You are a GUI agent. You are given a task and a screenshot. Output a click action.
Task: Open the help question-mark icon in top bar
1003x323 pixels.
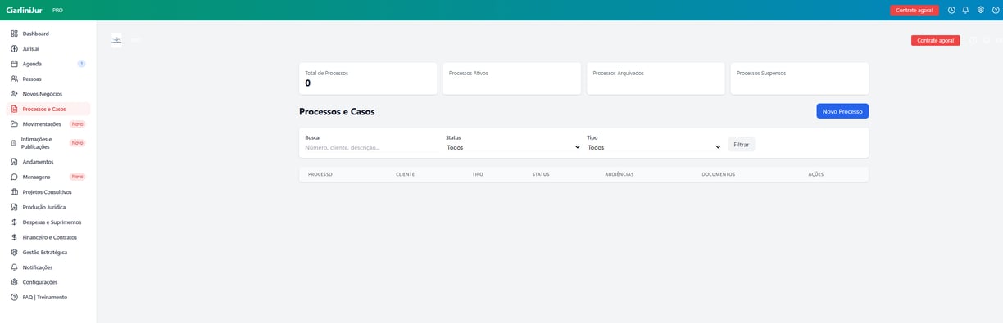point(996,10)
